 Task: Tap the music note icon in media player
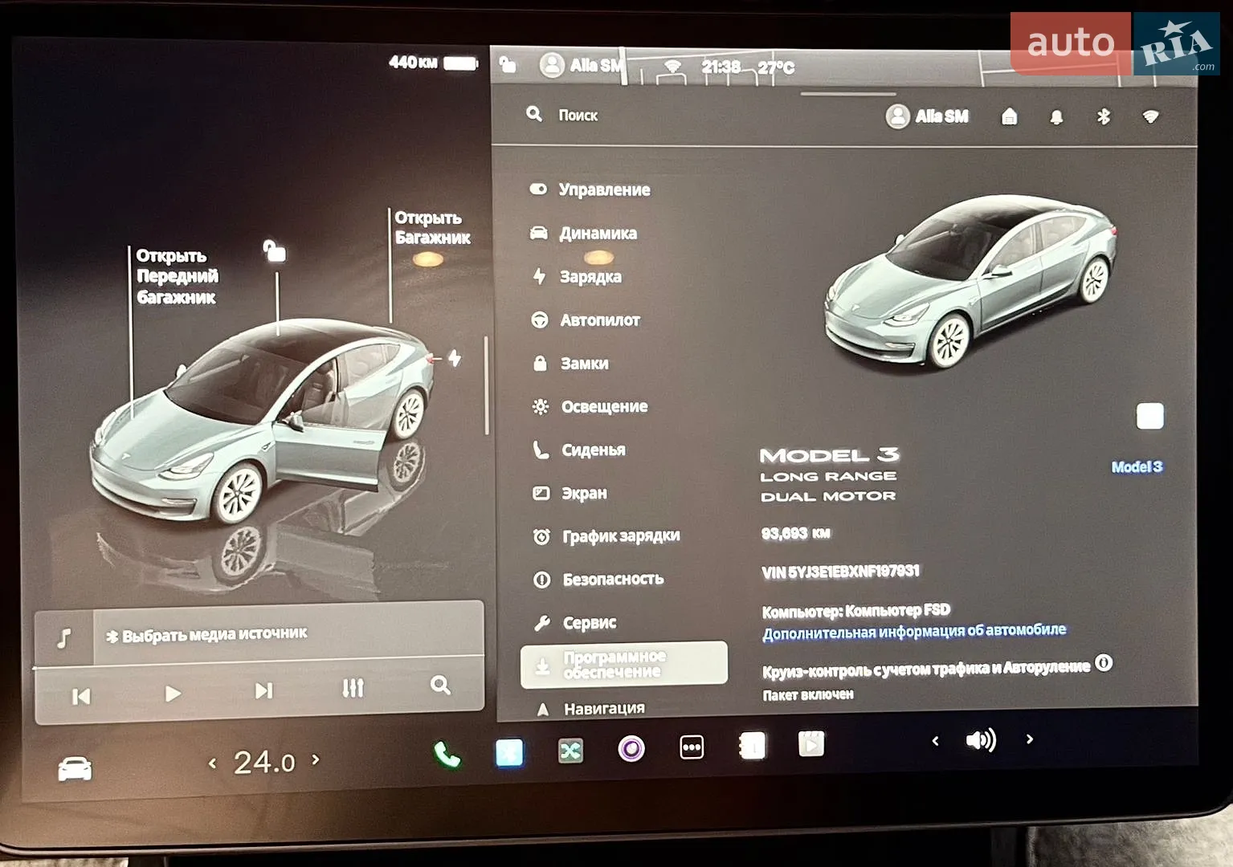[x=64, y=637]
